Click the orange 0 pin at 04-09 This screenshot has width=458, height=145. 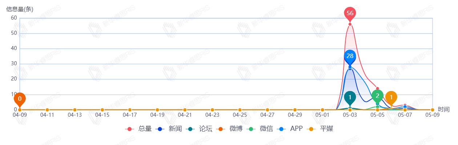pos(20,99)
